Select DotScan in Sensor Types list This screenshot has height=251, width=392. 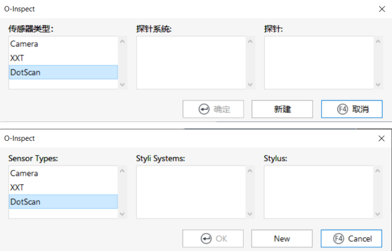point(63,202)
